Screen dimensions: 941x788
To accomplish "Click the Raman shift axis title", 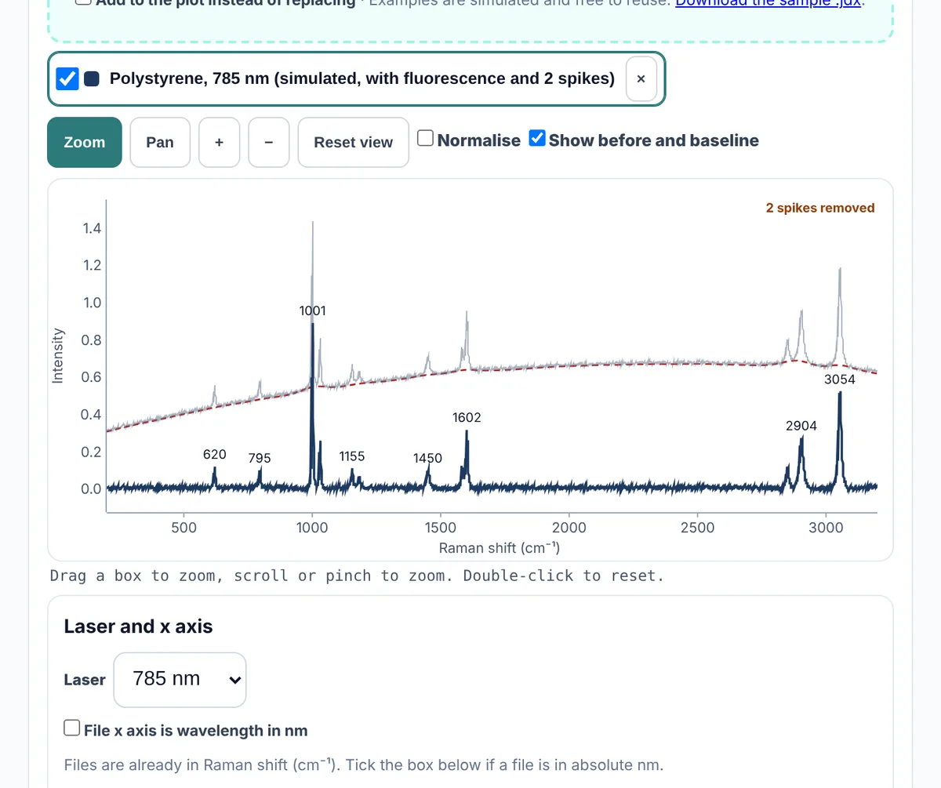I will (500, 547).
